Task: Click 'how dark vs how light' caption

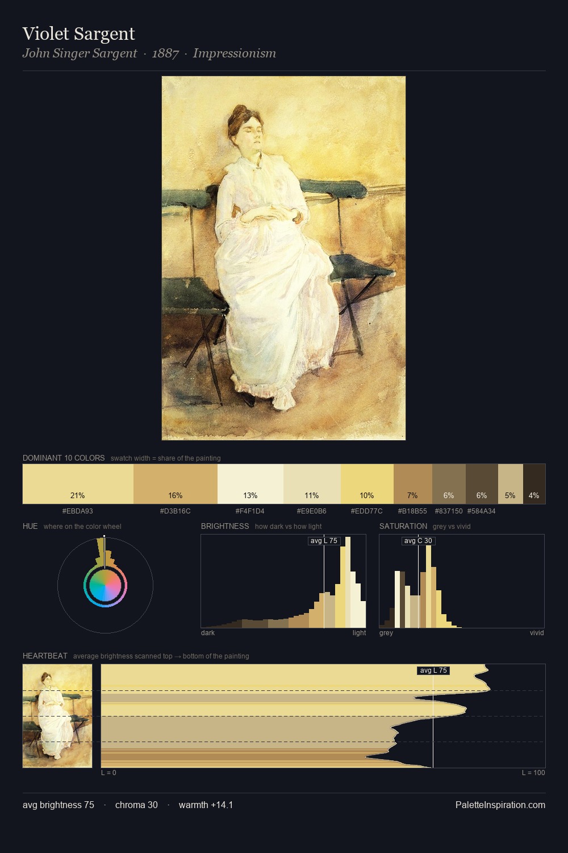Action: (289, 527)
